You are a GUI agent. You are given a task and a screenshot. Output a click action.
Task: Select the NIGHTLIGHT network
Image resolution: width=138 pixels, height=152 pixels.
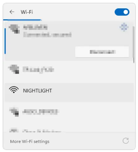click(x=37, y=91)
